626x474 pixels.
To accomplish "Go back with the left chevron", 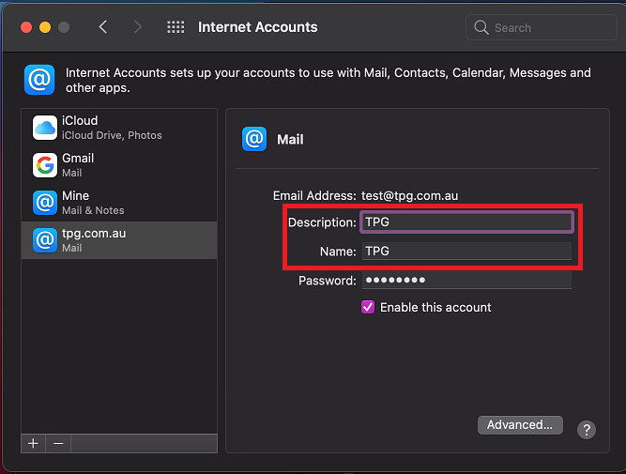I will [103, 27].
